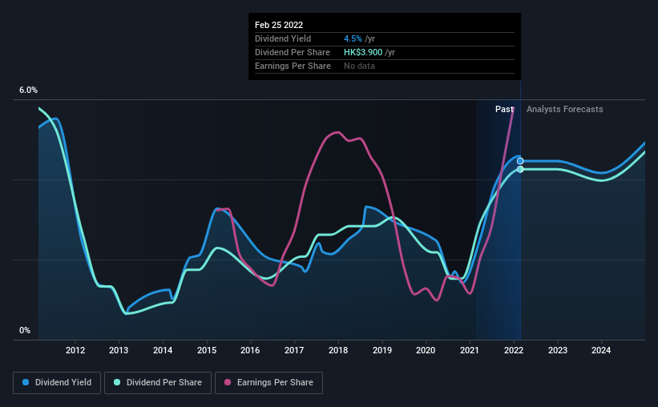Click the Feb 25 2022 tooltip date
658x407 pixels.
pyautogui.click(x=279, y=25)
